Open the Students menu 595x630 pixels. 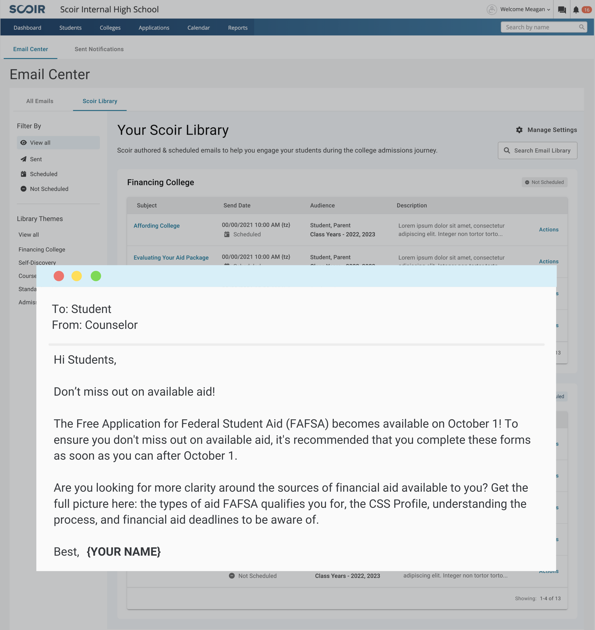pyautogui.click(x=70, y=27)
